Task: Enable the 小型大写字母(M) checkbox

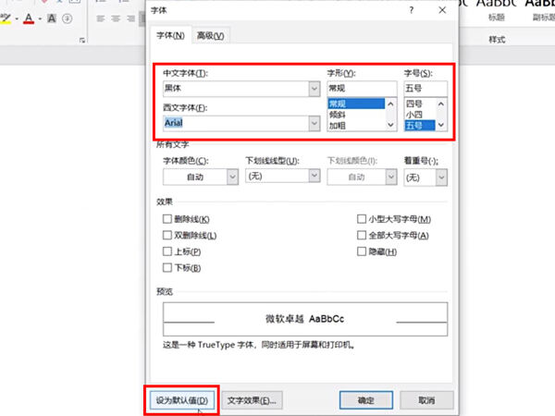Action: pos(362,219)
